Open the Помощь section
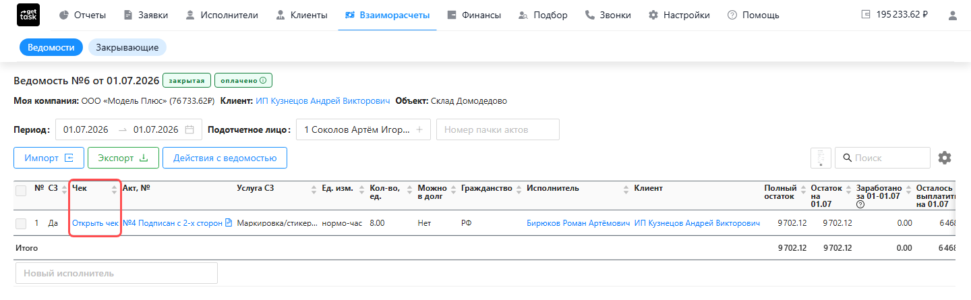 point(753,15)
